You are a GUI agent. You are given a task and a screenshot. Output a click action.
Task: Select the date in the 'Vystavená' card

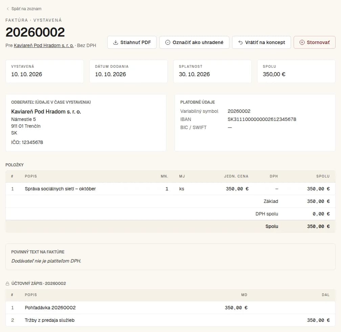click(26, 74)
